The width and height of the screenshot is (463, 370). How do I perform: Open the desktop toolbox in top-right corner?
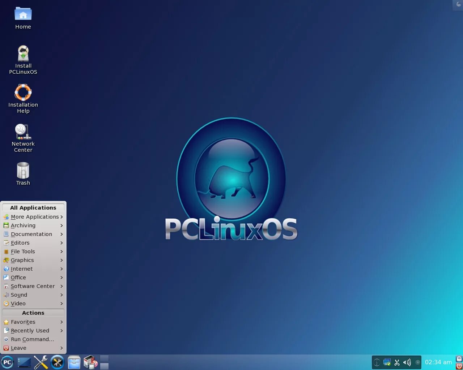[x=458, y=5]
